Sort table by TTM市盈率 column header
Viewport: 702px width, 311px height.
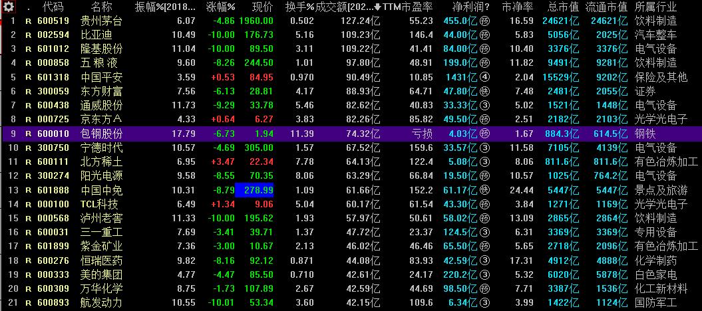point(408,7)
